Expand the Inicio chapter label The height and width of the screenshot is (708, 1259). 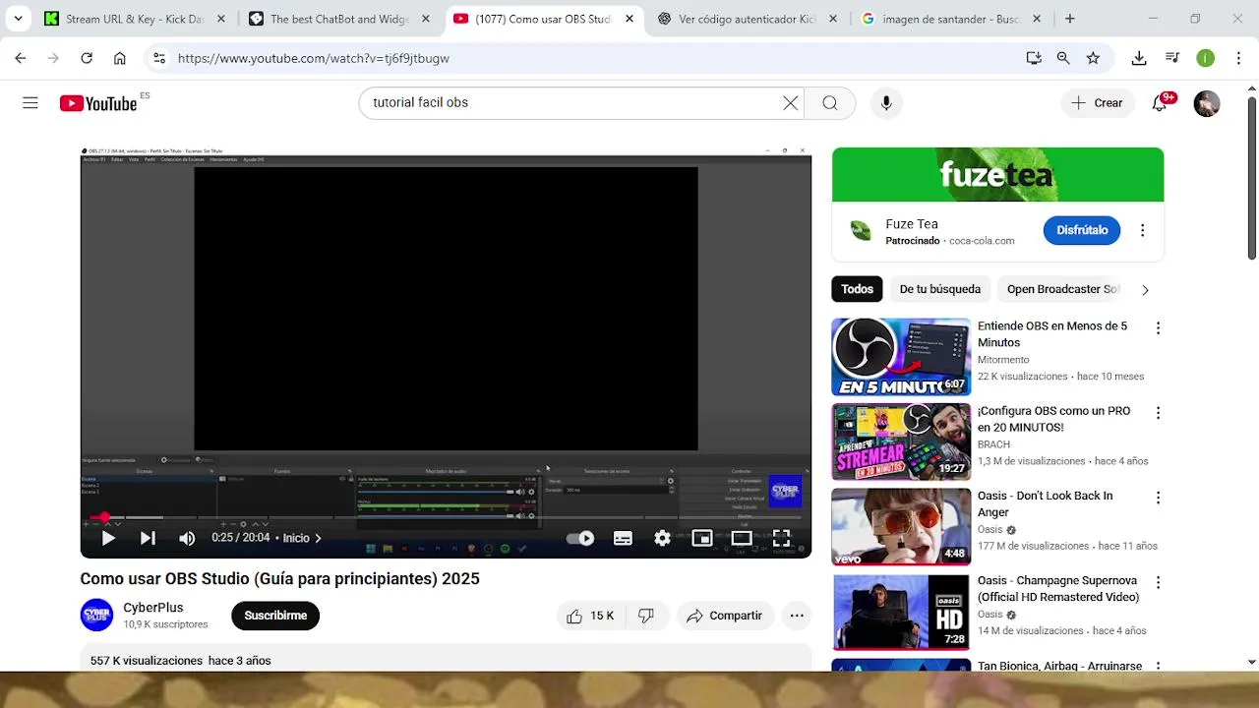click(x=302, y=538)
